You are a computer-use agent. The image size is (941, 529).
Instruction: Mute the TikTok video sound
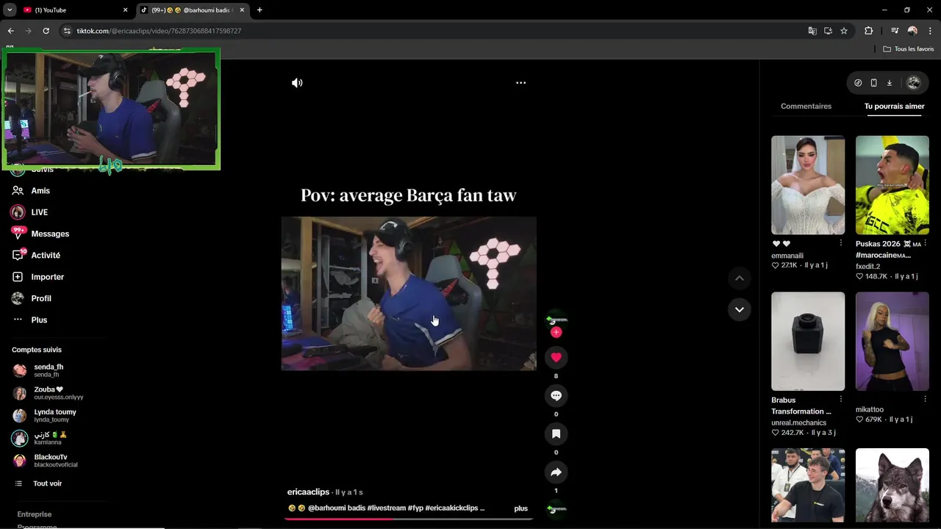[297, 83]
